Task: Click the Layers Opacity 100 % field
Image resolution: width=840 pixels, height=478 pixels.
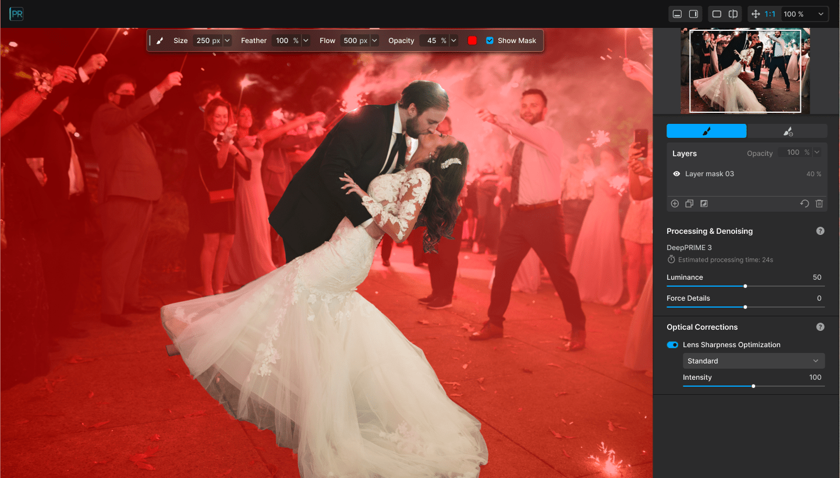Action: coord(796,152)
